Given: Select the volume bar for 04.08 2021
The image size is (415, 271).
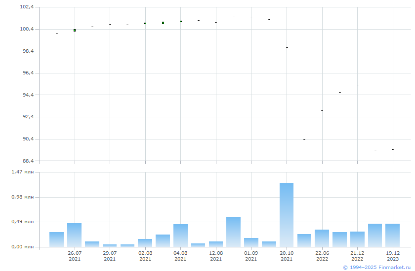Looking at the screenshot, I should point(180,236).
